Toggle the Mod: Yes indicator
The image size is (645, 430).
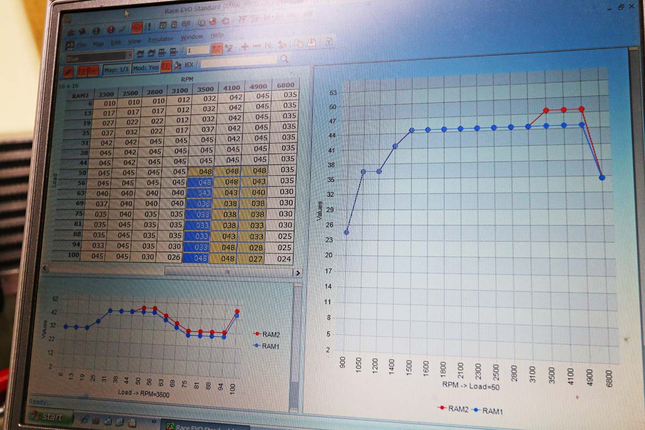click(146, 68)
